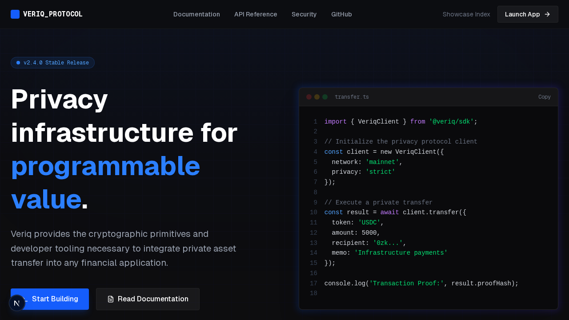569x320 pixels.
Task: Click the document icon on Read Documentation
Action: (x=111, y=299)
